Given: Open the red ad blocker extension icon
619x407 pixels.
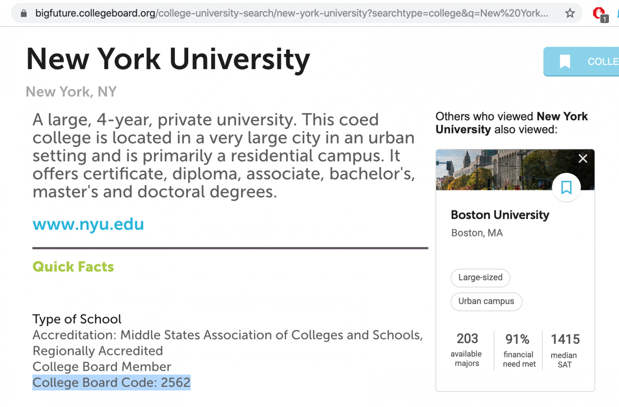Looking at the screenshot, I should tap(598, 13).
